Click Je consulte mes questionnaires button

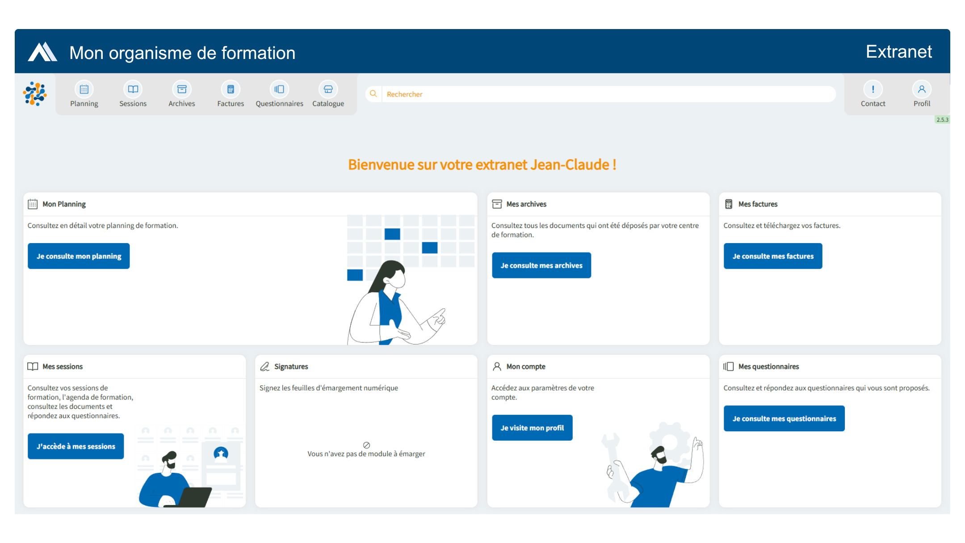point(784,418)
